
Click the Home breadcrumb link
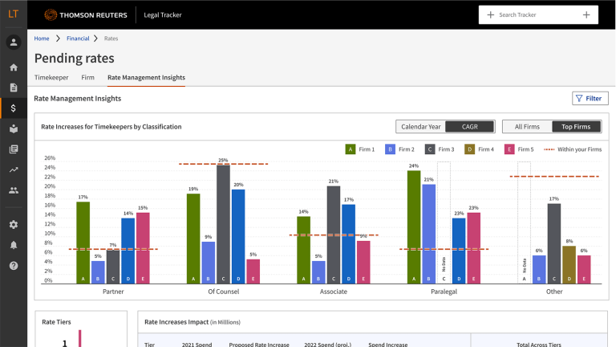42,38
